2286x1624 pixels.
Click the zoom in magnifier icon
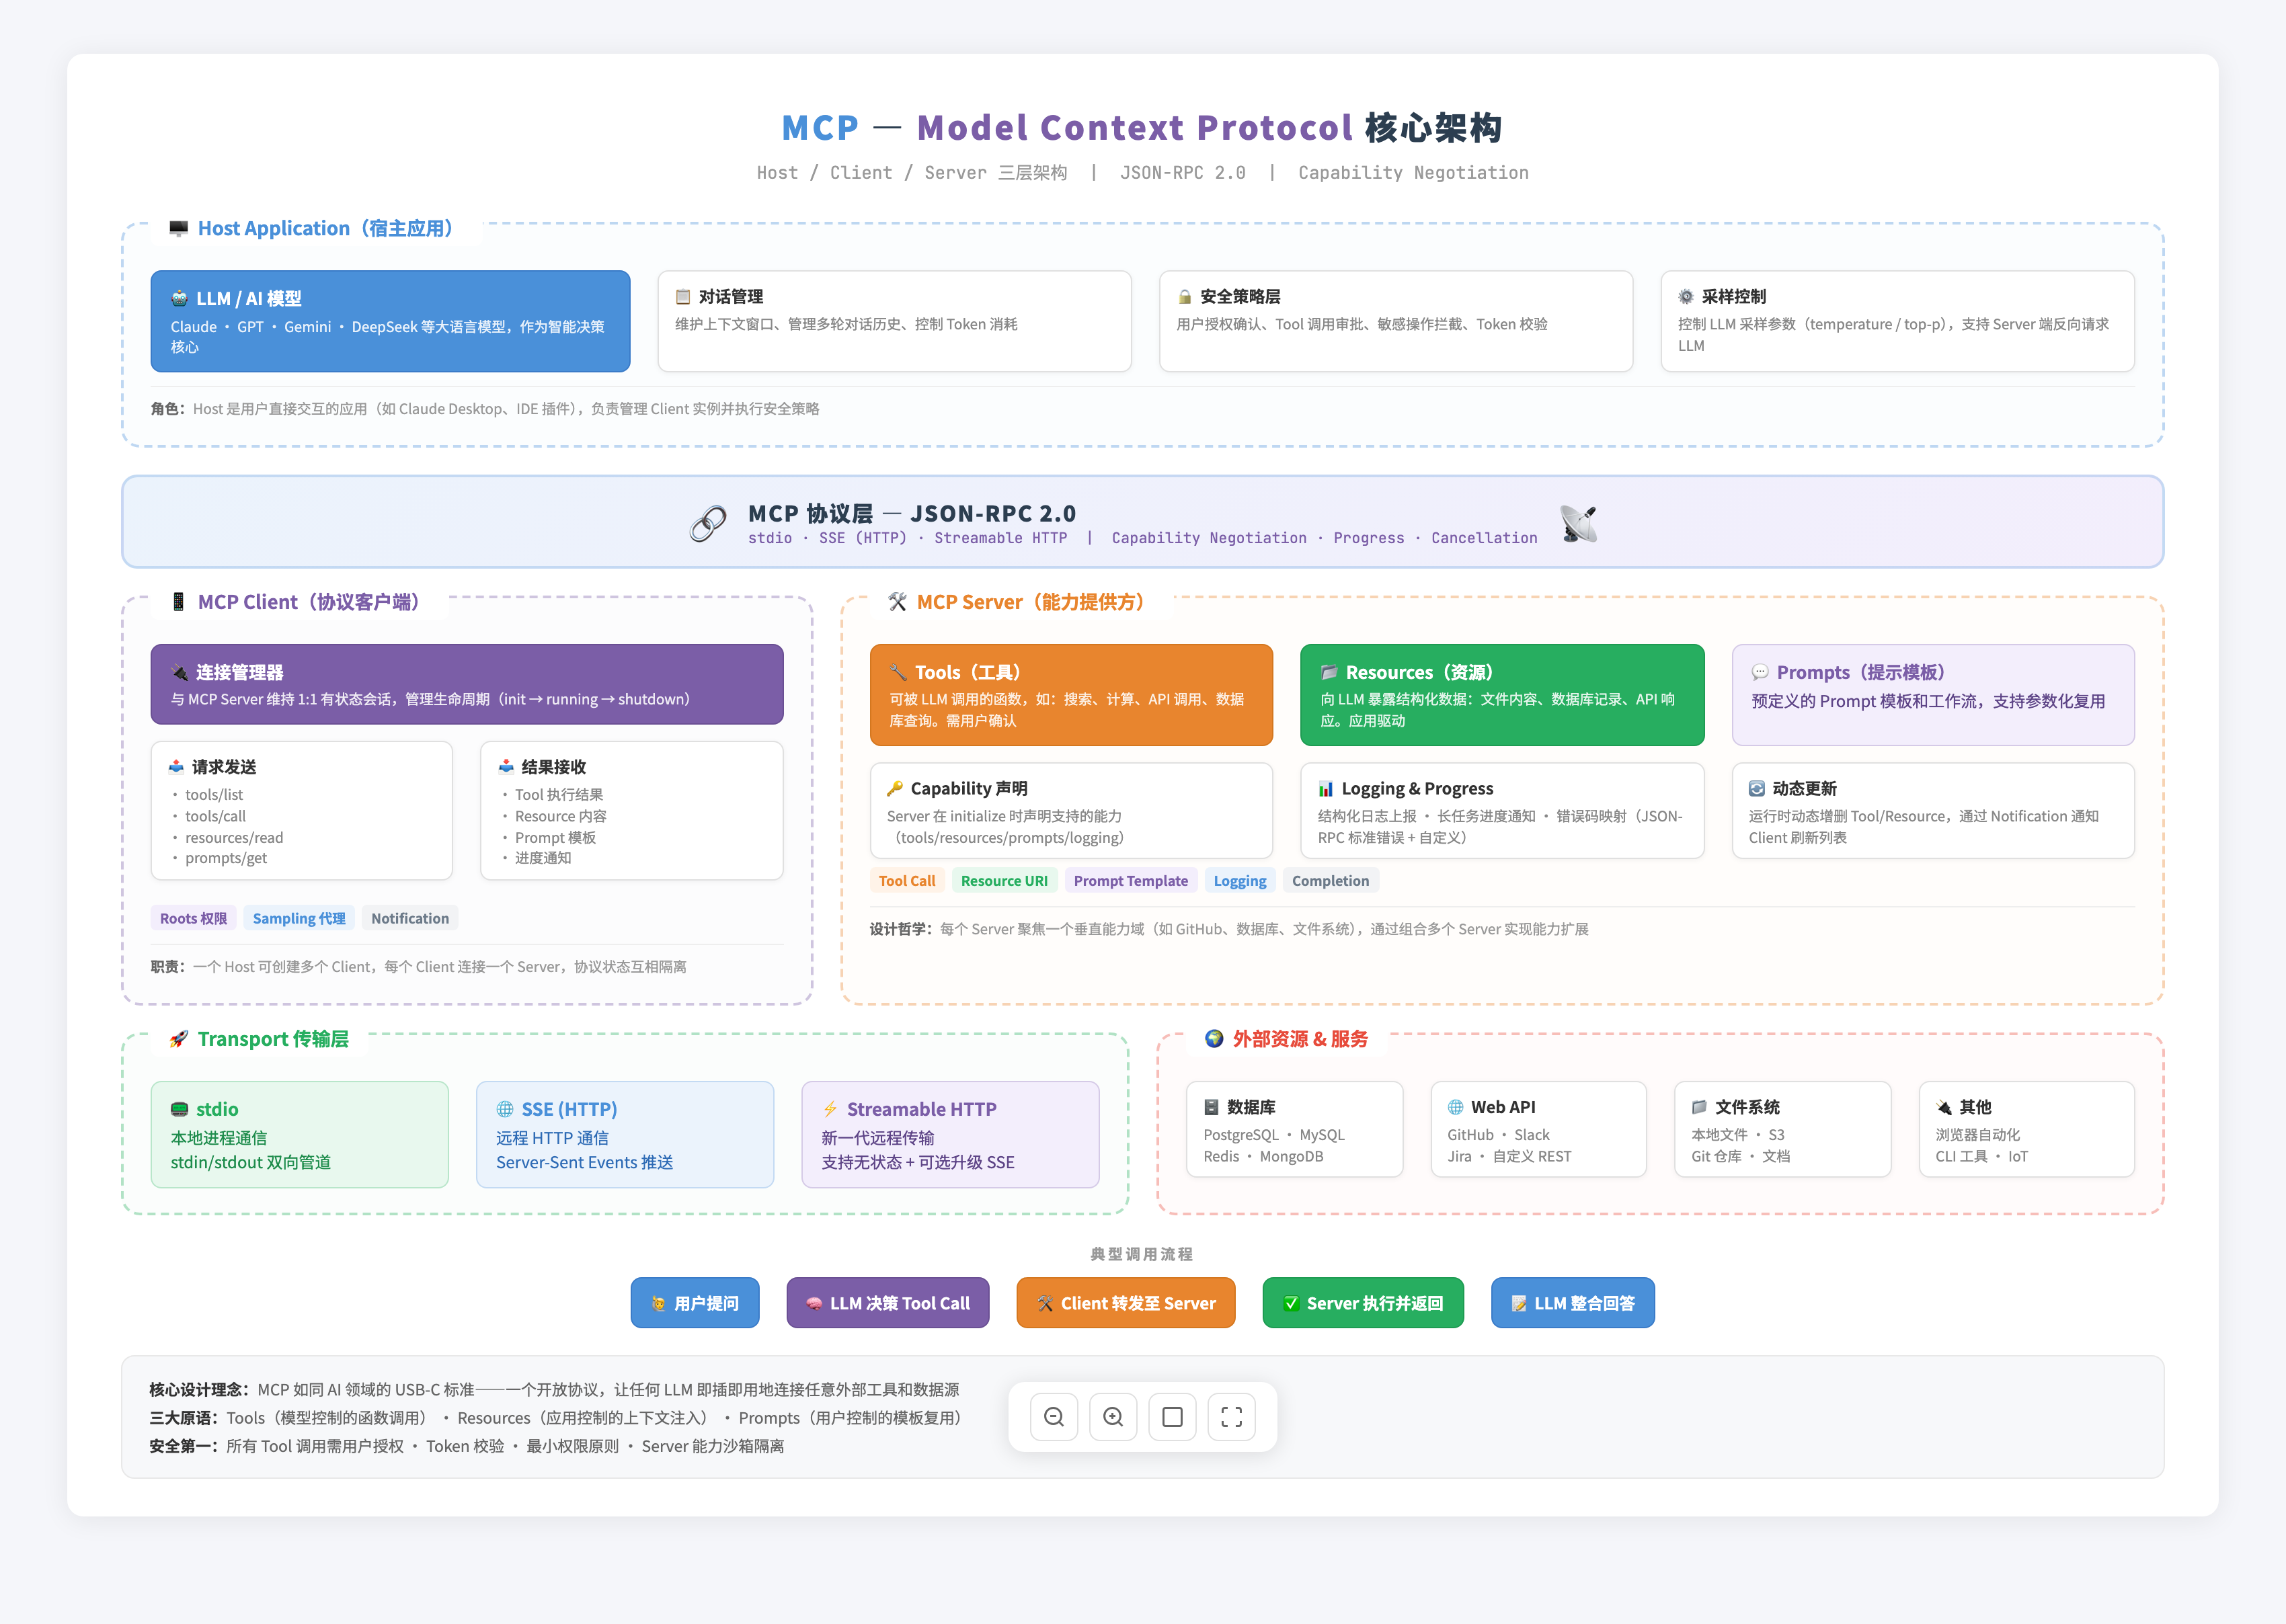(1112, 1417)
